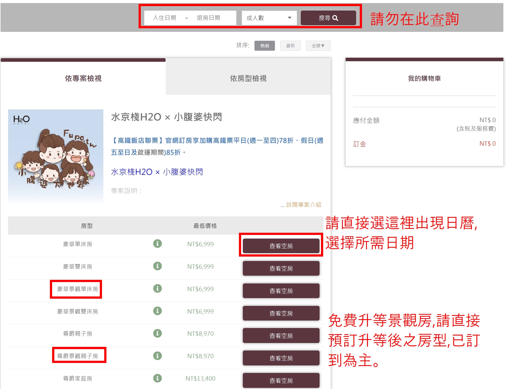
Task: Click the 小腹婆 project thumbnail image
Action: pos(56,156)
